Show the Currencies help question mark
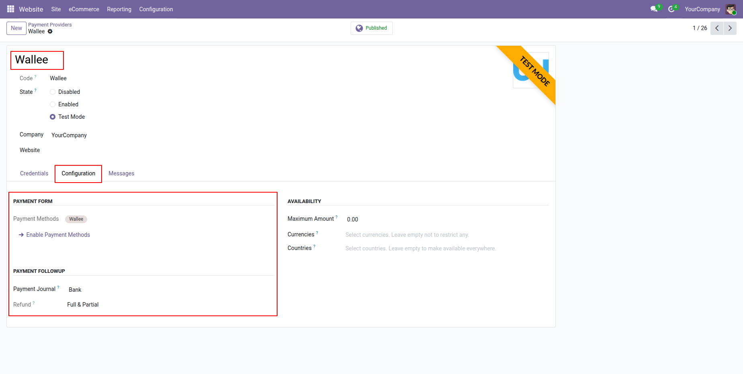The height and width of the screenshot is (374, 743). tap(317, 232)
